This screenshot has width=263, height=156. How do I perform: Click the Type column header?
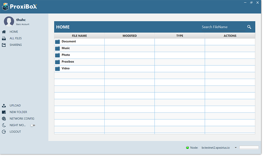pos(180,36)
